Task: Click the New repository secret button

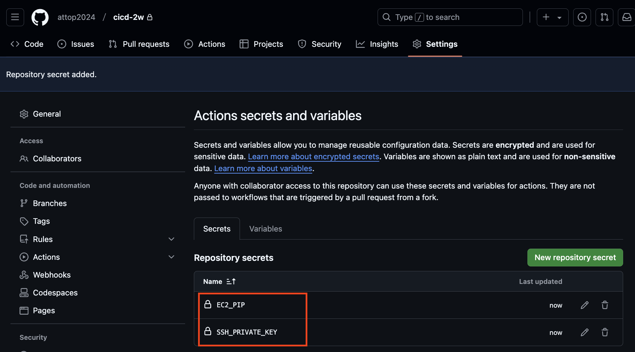Action: [575, 257]
